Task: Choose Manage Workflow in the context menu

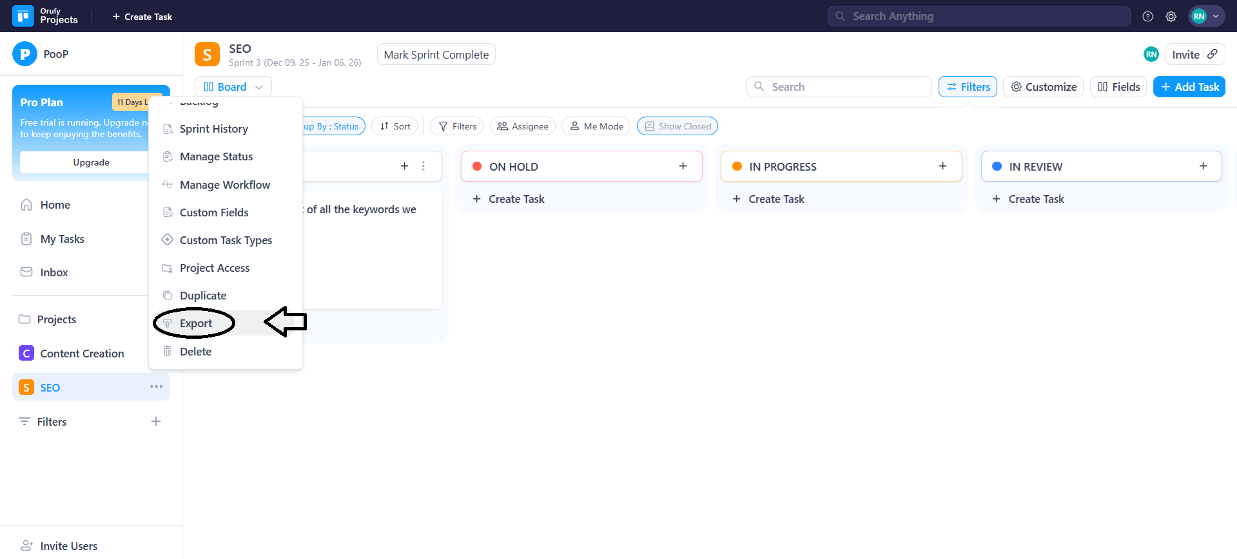Action: [x=224, y=185]
